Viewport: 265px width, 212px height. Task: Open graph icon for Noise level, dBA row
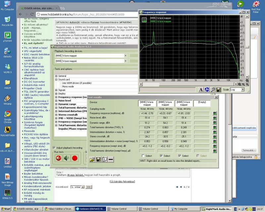(x=215, y=118)
